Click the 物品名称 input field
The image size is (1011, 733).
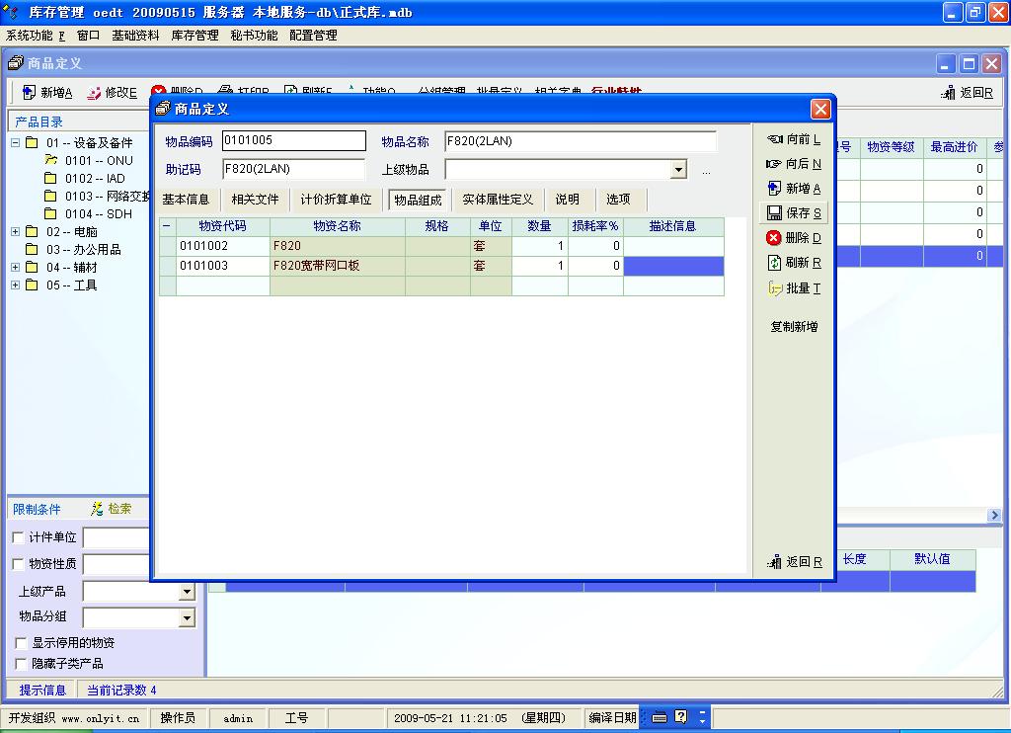tap(580, 141)
